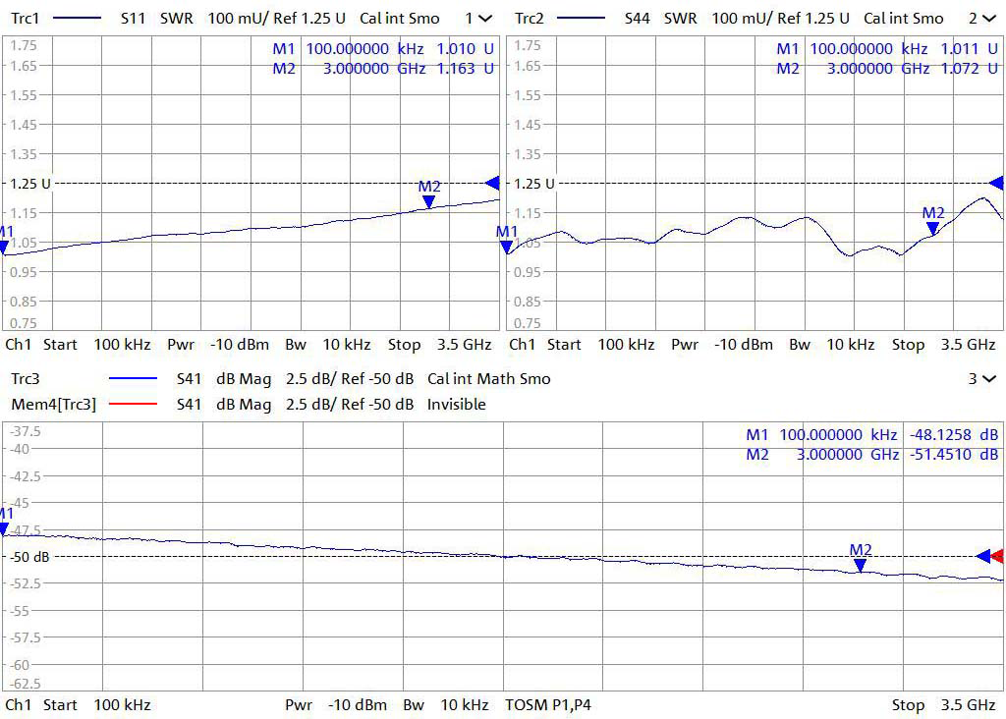This screenshot has width=1006, height=719.
Task: Click the blue Trc3 reference triangle at -50 dB
Action: pos(983,556)
